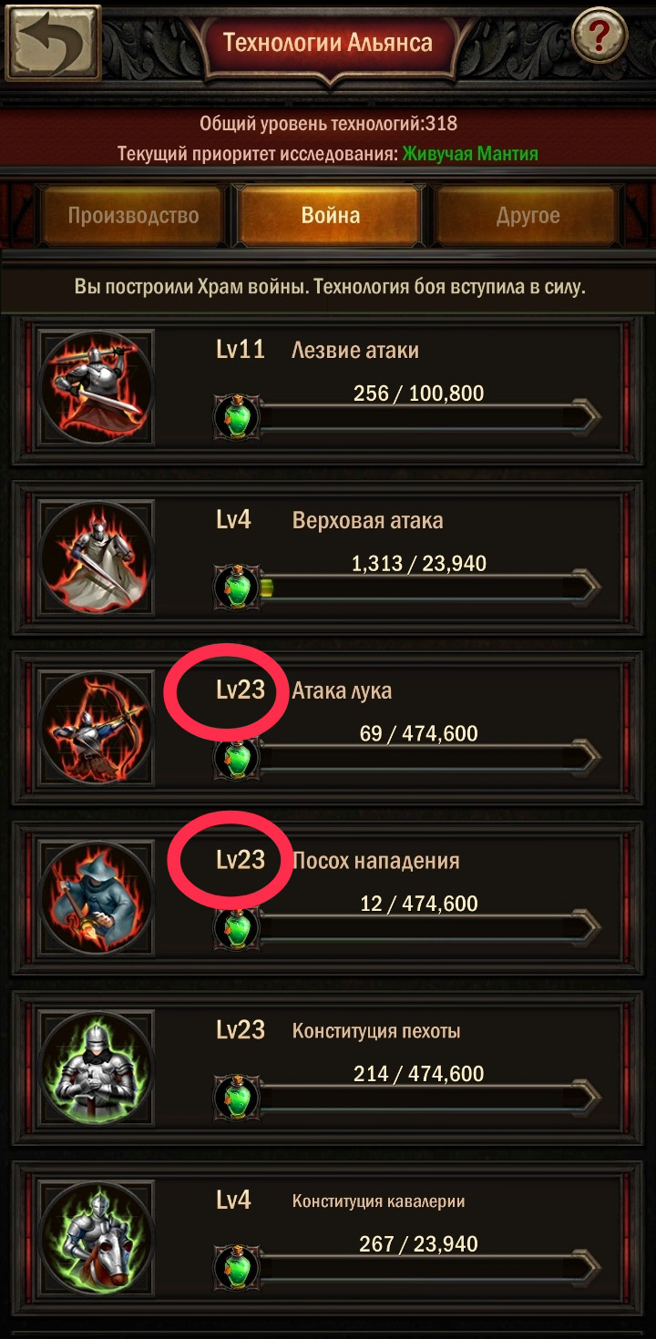Open the Конституция пехоты technology row

click(x=328, y=1069)
